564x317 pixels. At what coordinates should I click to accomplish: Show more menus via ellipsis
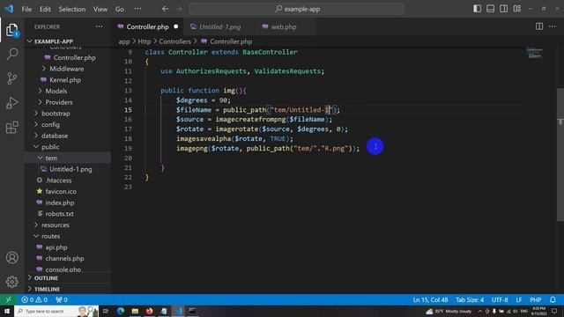click(x=137, y=9)
